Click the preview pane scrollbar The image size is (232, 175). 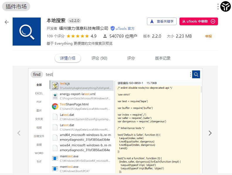[201, 89]
